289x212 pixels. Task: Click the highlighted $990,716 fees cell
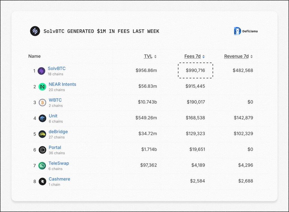(x=195, y=70)
